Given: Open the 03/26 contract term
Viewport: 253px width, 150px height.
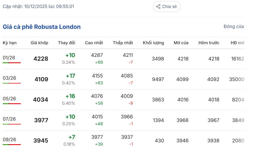Looking at the screenshot, I should click(9, 78).
